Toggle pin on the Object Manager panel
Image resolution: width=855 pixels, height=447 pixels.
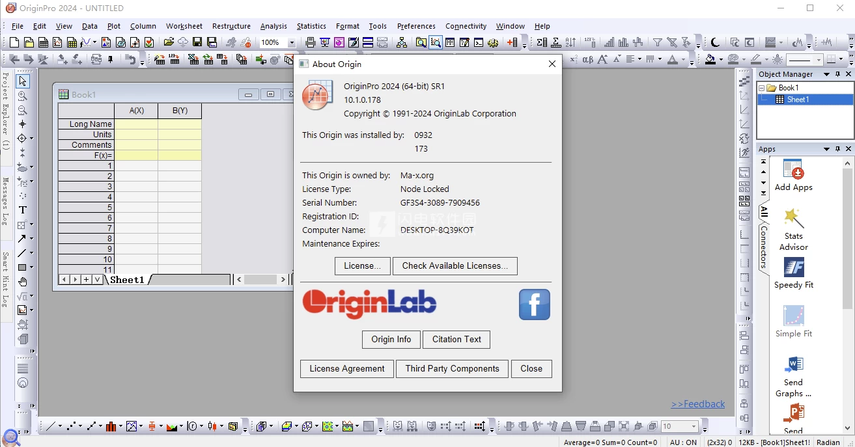coord(837,75)
